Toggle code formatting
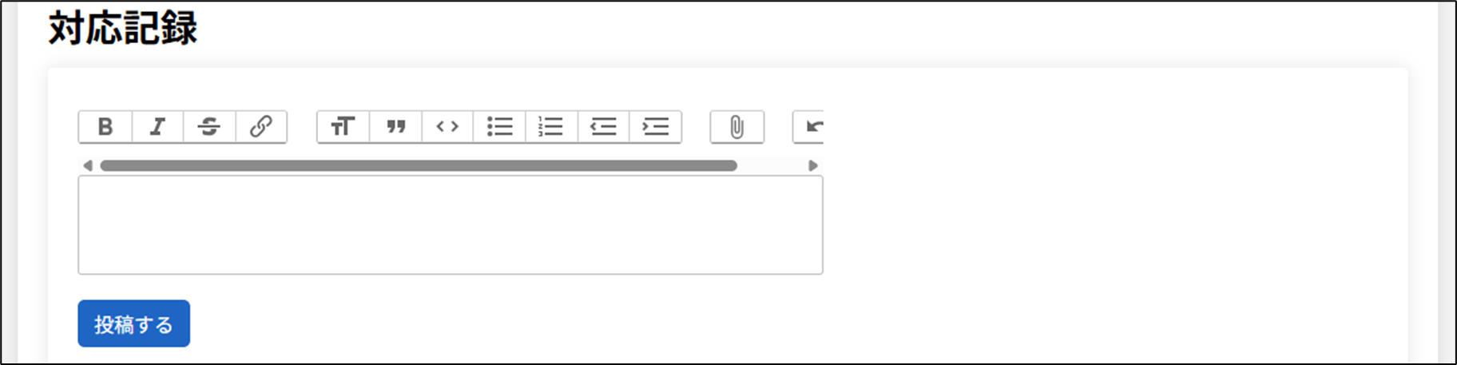This screenshot has height=365, width=1457. pyautogui.click(x=447, y=127)
